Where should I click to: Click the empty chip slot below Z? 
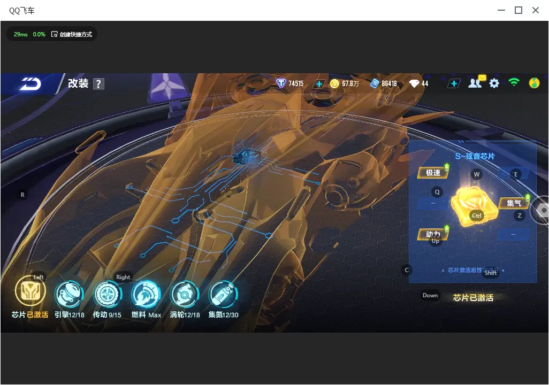click(514, 234)
